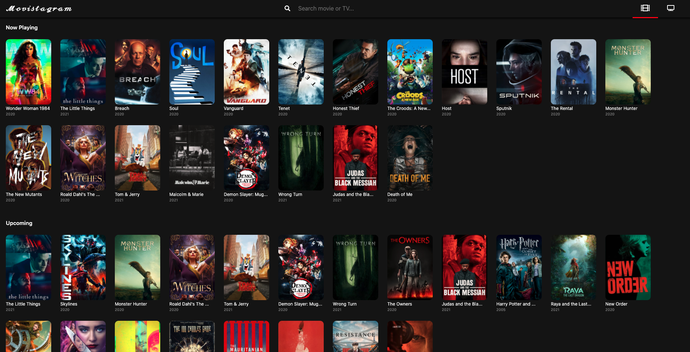Screen dimensions: 690x352
Task: Click the Harry Potter and ... title text
Action: [x=516, y=304]
